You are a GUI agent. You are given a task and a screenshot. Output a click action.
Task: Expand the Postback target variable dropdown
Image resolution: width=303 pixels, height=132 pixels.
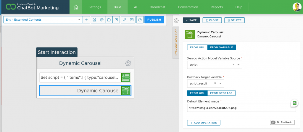pos(220,83)
